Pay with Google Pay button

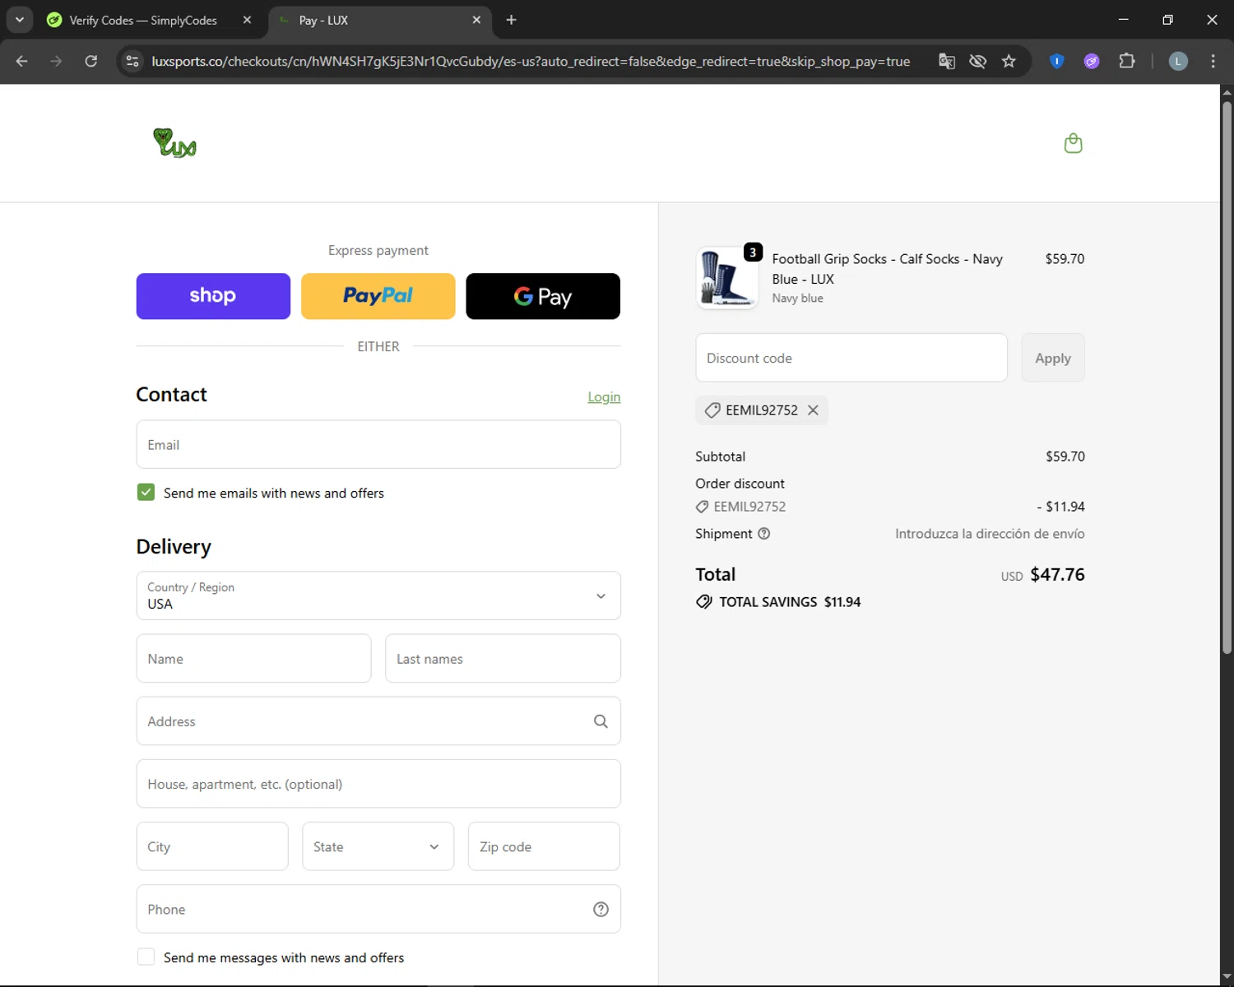click(543, 296)
